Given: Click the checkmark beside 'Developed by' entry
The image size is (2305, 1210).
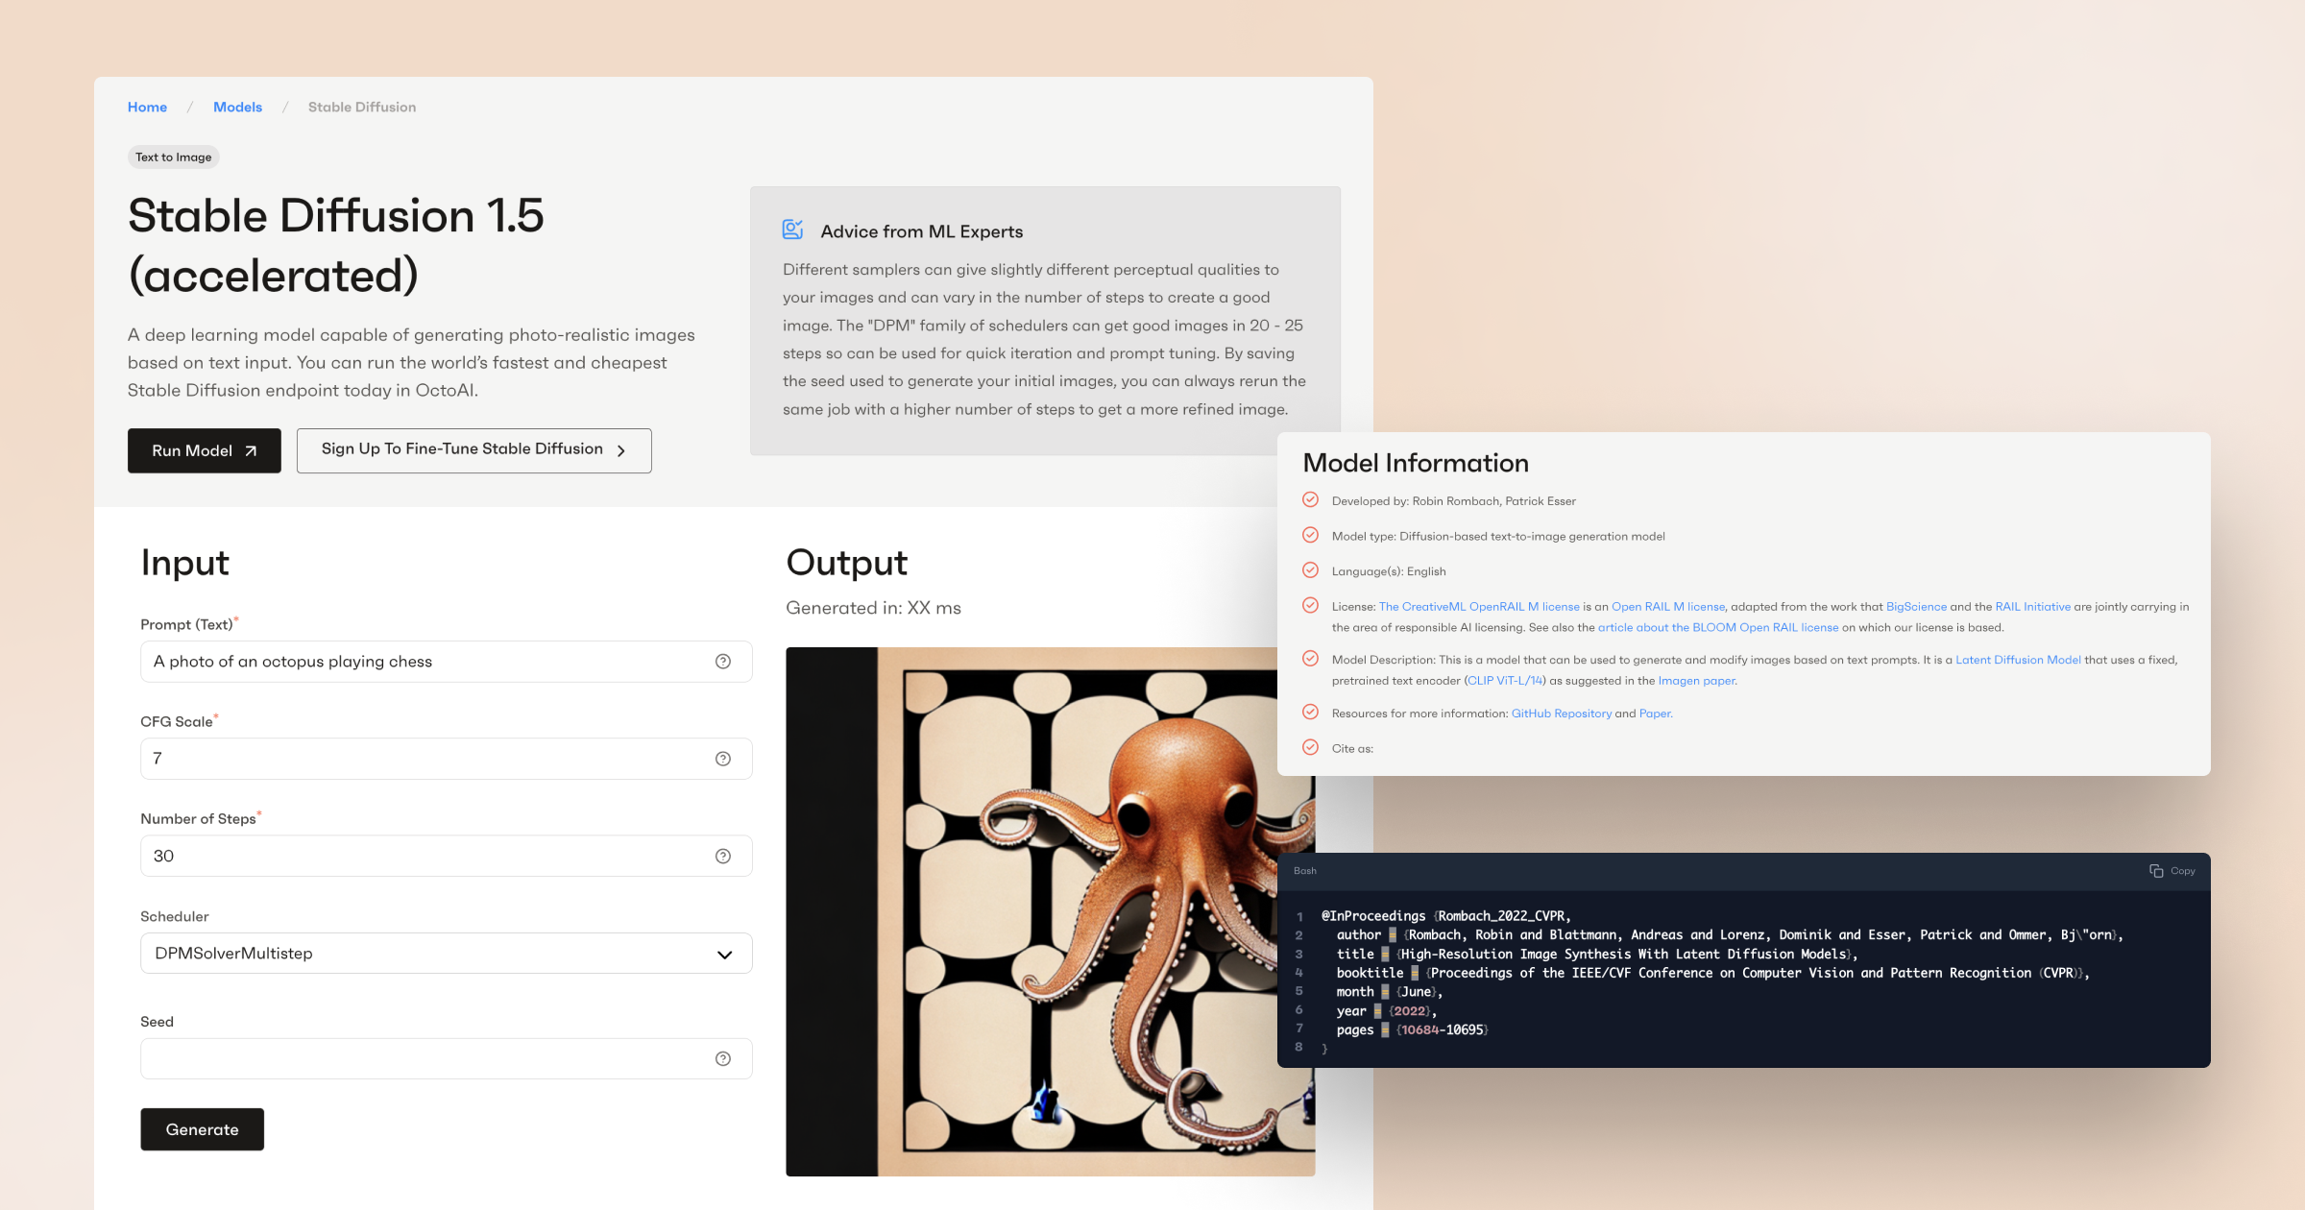Looking at the screenshot, I should 1311,499.
